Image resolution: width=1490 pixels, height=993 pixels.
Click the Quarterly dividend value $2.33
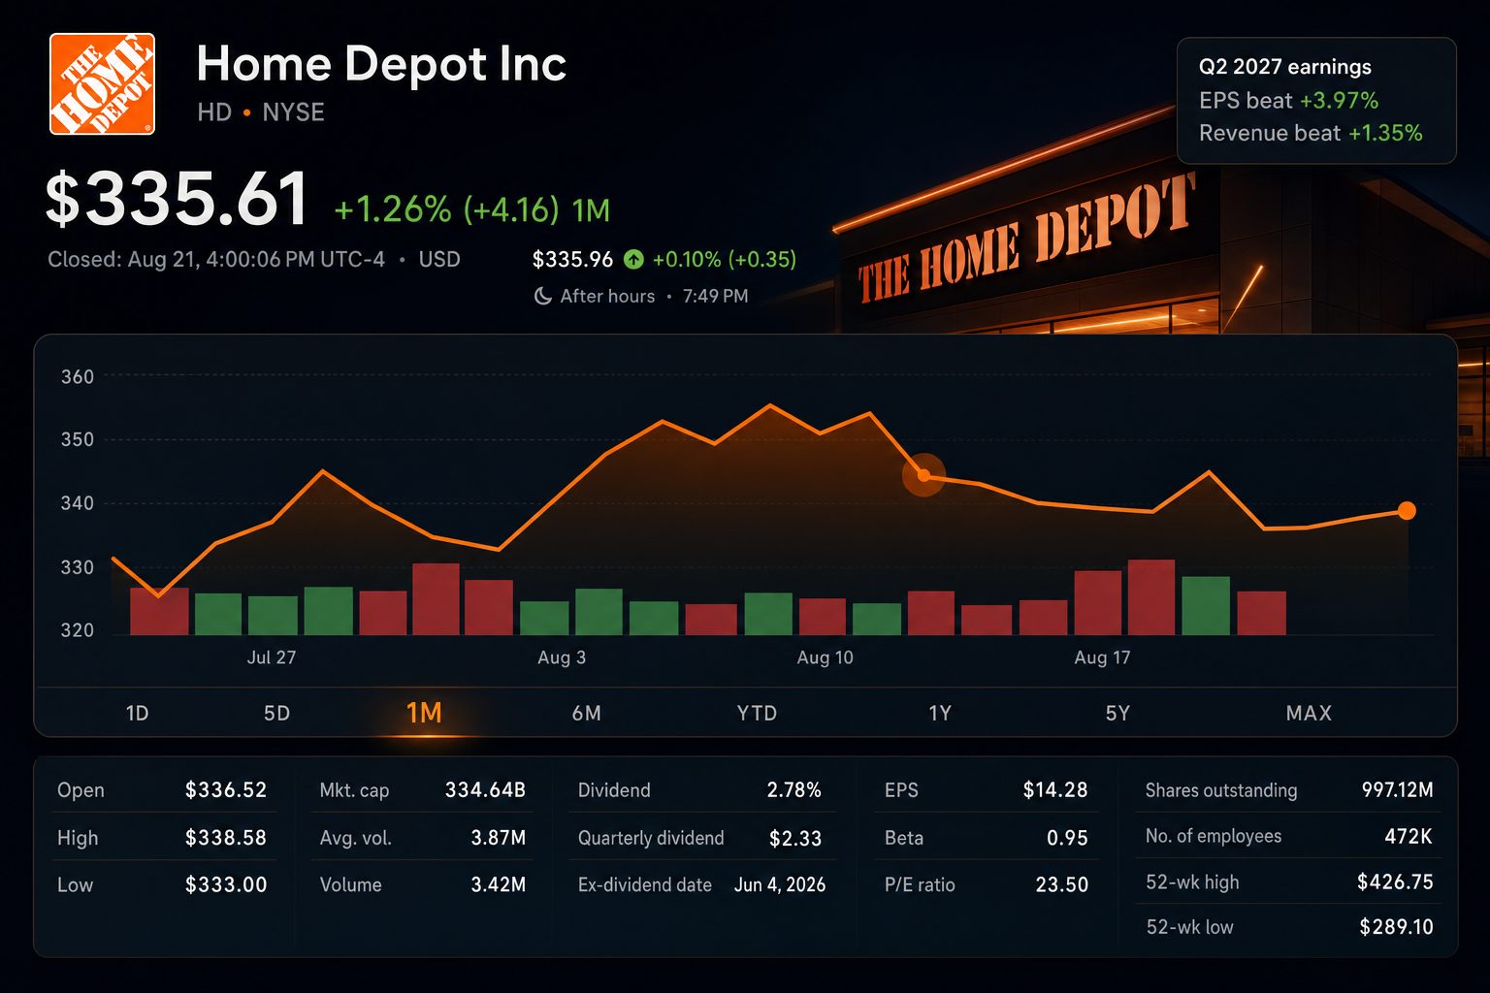[x=794, y=838]
